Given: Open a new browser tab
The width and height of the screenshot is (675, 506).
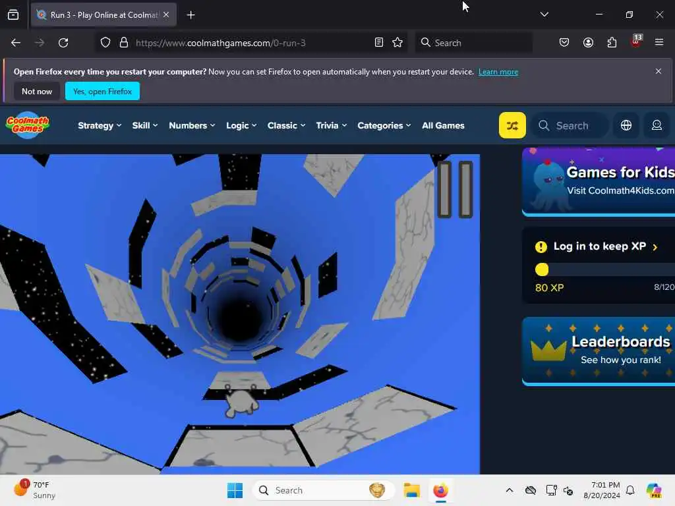Looking at the screenshot, I should [191, 14].
